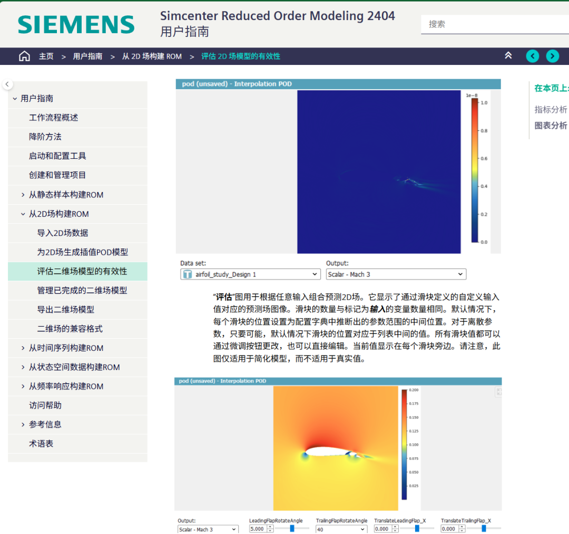Image resolution: width=569 pixels, height=534 pixels.
Task: Click the home icon in the breadcrumb bar
Action: pyautogui.click(x=24, y=56)
